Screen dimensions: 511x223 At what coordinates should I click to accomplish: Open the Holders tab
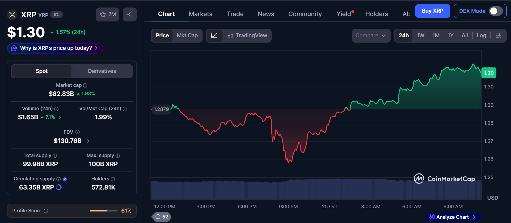[377, 14]
